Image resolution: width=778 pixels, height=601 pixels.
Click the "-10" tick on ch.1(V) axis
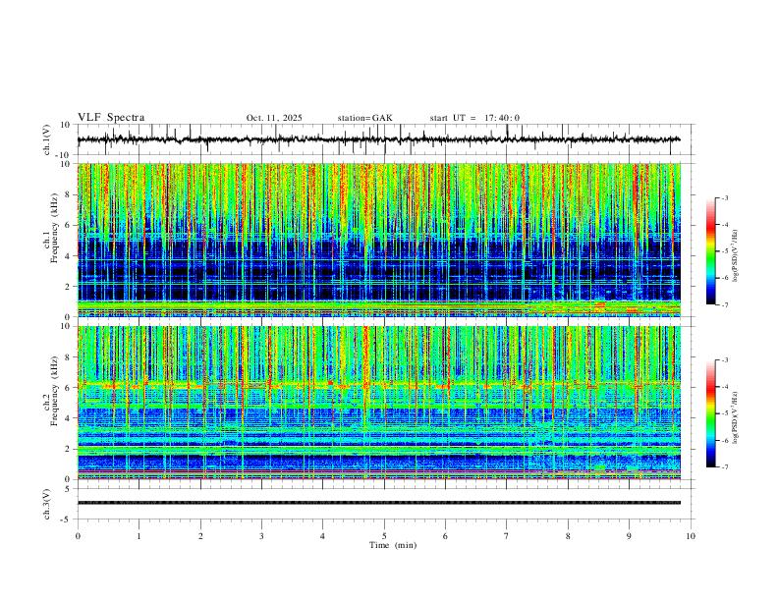pyautogui.click(x=64, y=155)
